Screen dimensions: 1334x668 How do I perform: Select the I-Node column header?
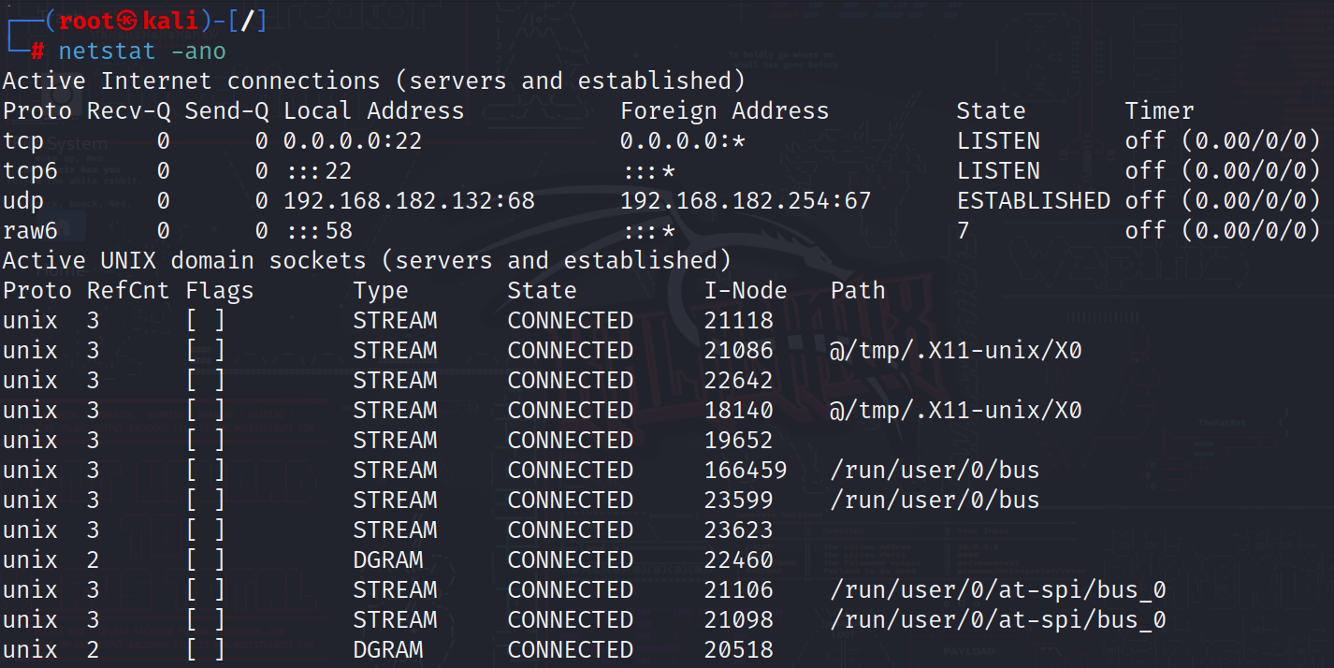click(x=746, y=291)
